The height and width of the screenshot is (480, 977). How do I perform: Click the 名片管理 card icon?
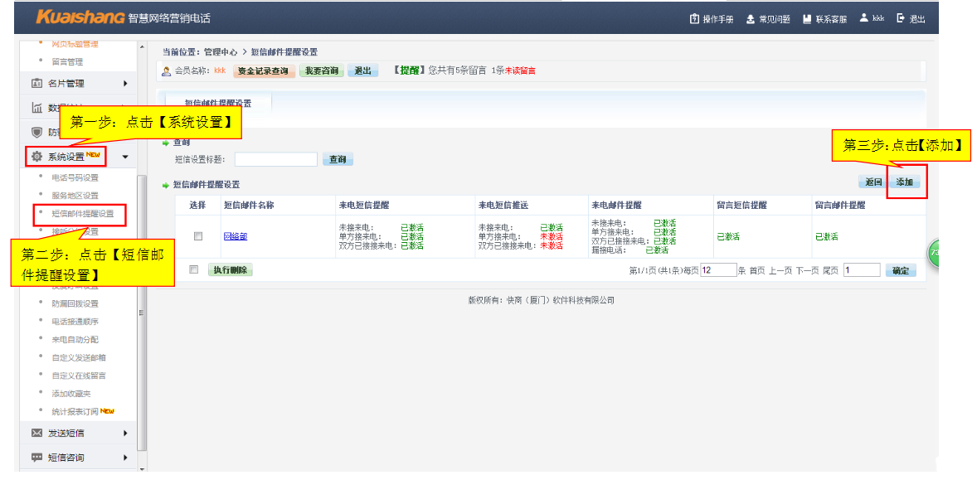coord(36,84)
